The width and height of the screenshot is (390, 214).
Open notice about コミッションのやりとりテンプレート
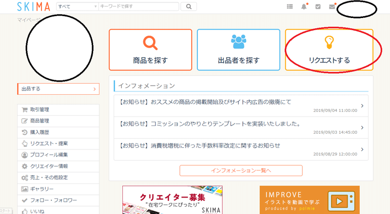click(241, 127)
